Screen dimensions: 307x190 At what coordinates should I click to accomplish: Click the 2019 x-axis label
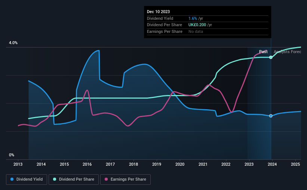pyautogui.click(x=157, y=164)
